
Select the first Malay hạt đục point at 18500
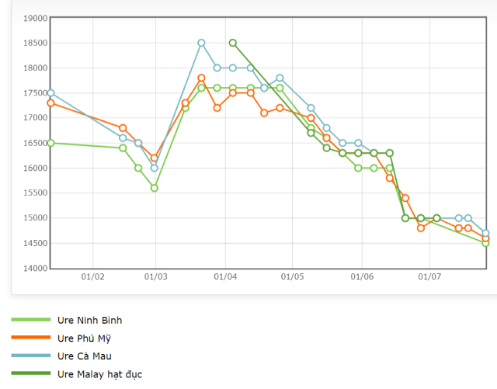[233, 43]
